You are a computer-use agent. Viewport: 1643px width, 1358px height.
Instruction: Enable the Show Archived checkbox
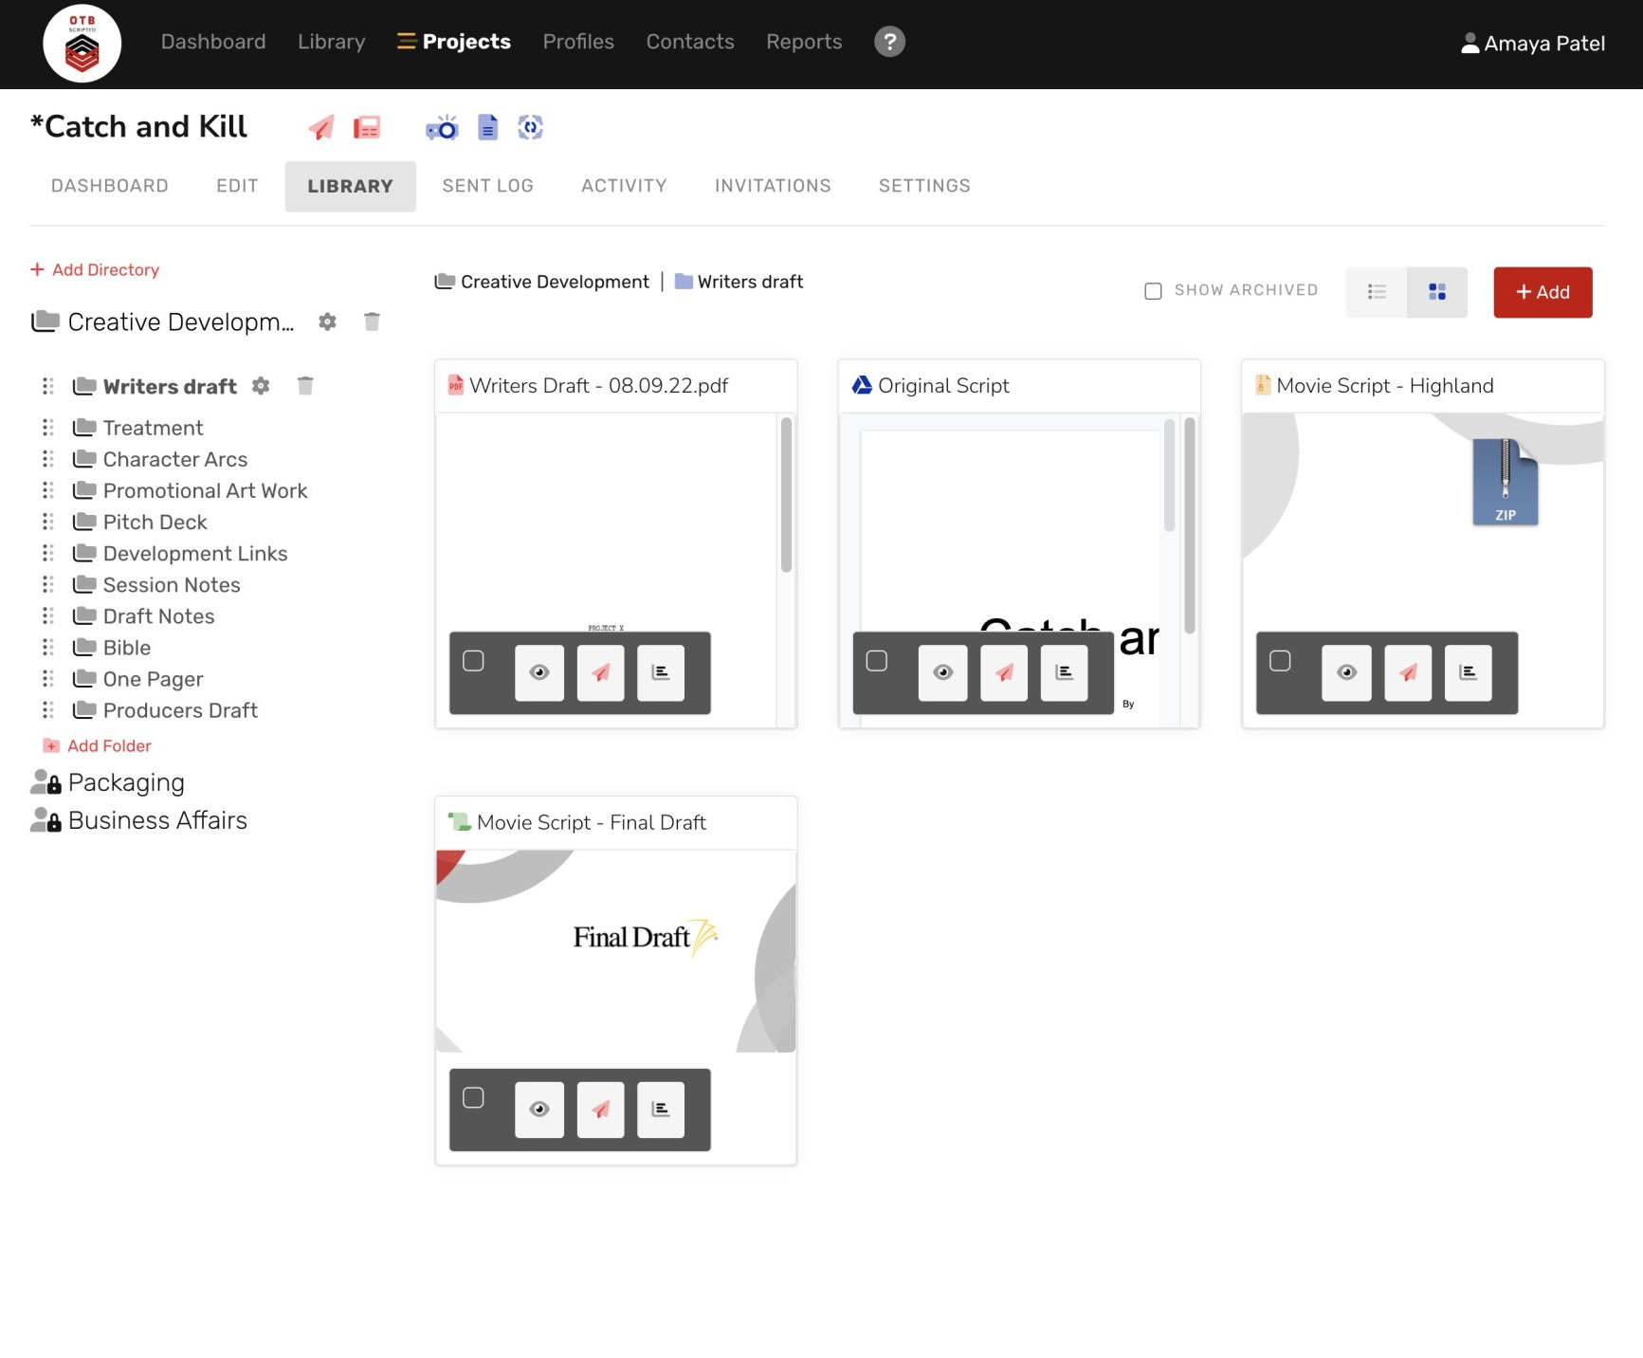pos(1153,290)
